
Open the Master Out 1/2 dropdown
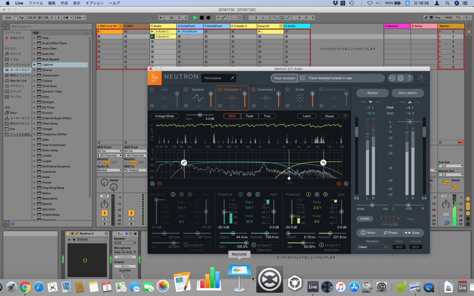(x=451, y=174)
